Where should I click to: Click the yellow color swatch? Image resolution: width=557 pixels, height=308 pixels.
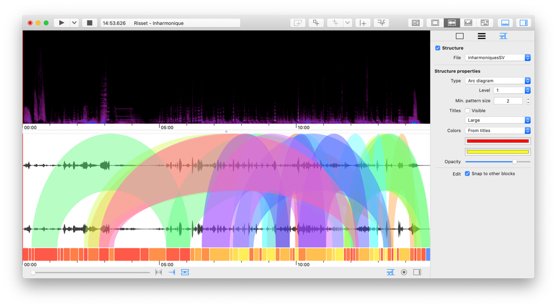pos(498,152)
